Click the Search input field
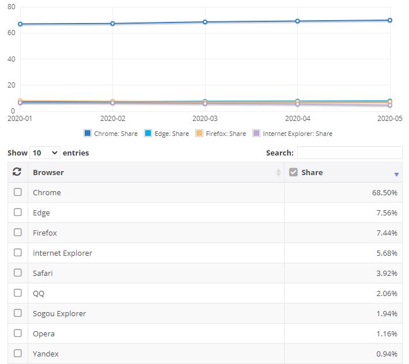The image size is (409, 364). pyautogui.click(x=349, y=153)
